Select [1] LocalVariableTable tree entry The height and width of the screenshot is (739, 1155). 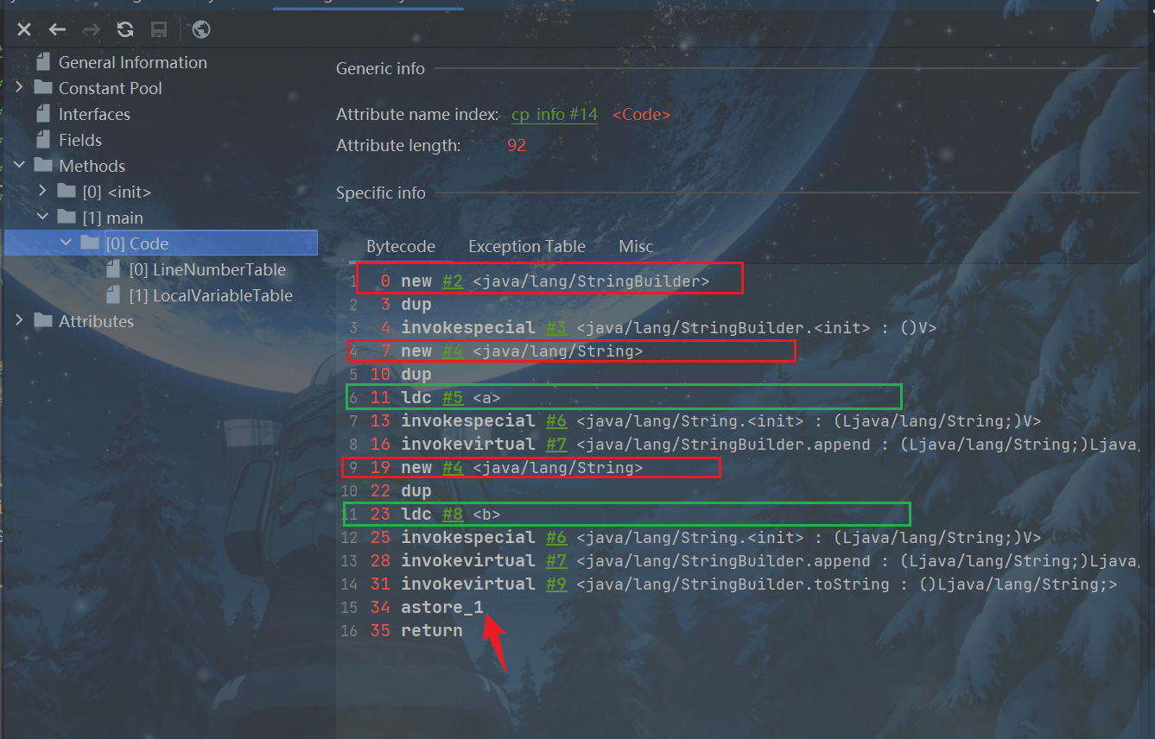pyautogui.click(x=210, y=295)
